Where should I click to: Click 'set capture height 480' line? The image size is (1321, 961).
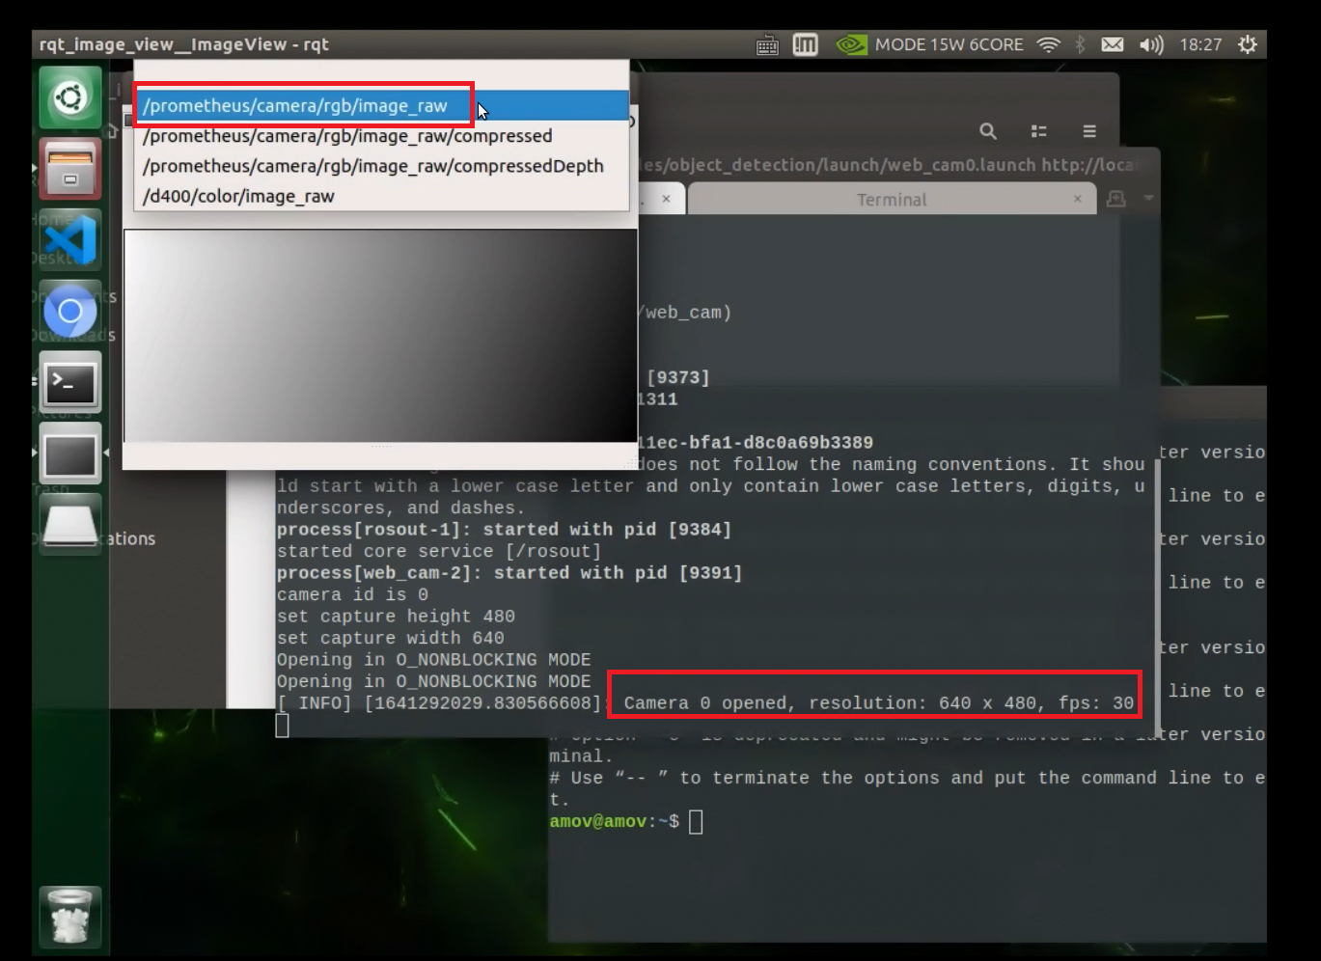(x=396, y=617)
